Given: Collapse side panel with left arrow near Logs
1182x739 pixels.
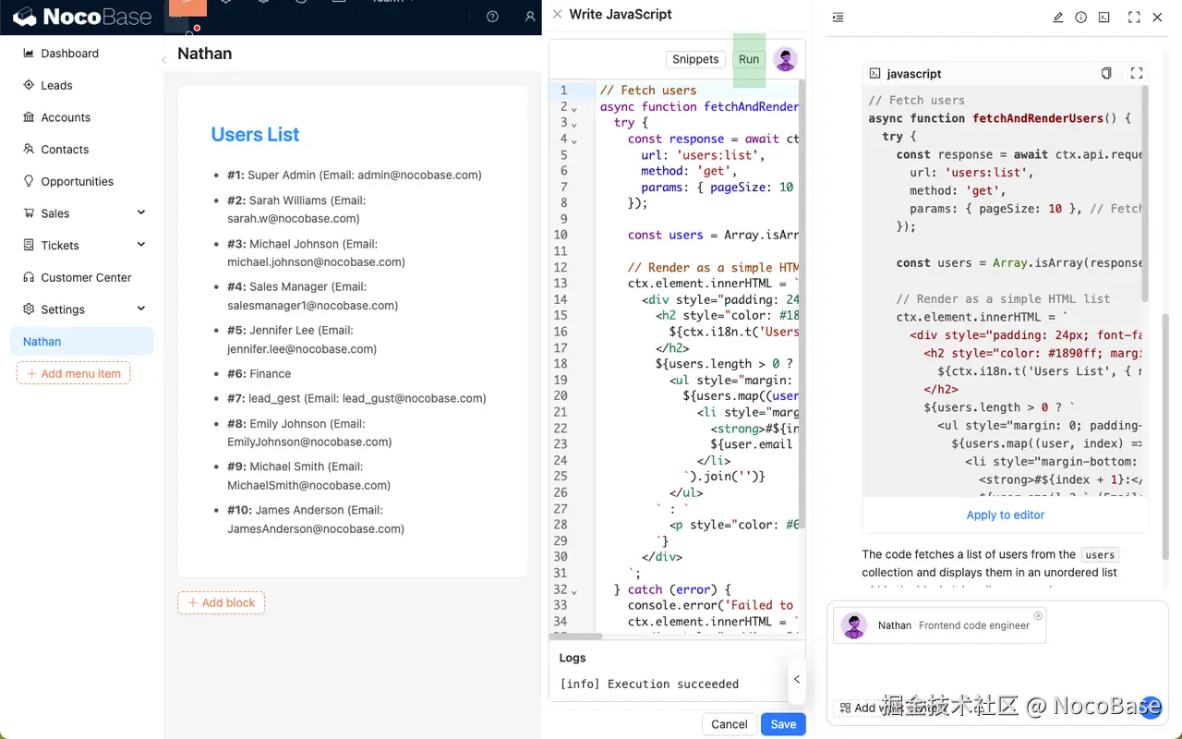Looking at the screenshot, I should (797, 679).
